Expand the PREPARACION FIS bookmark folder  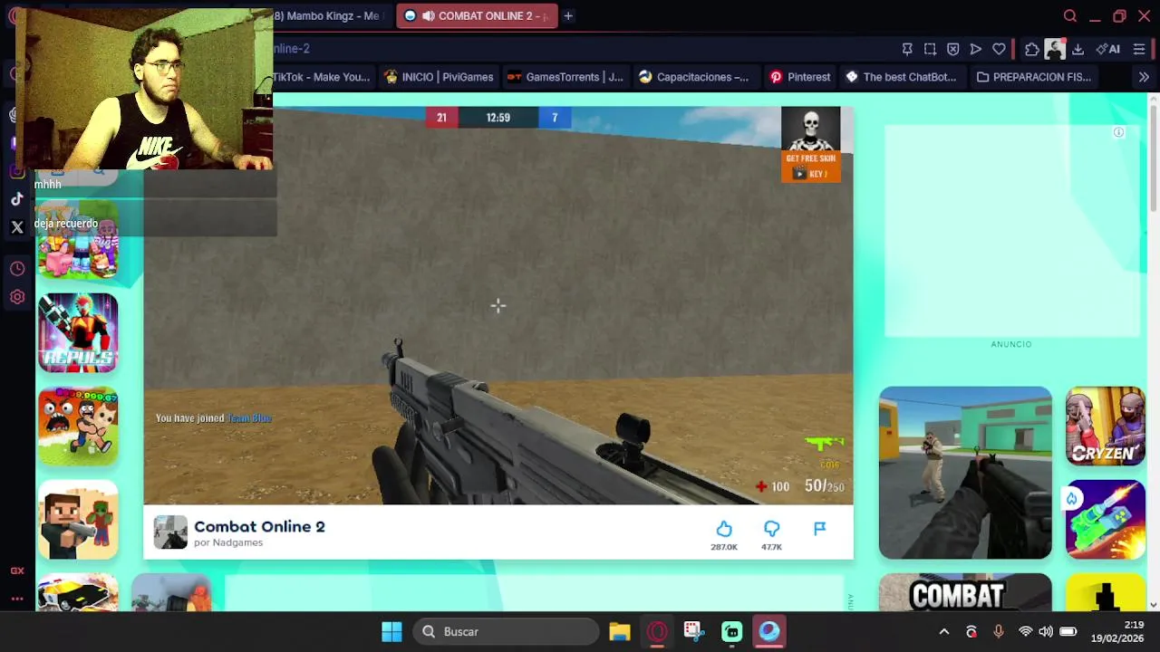pos(1033,77)
